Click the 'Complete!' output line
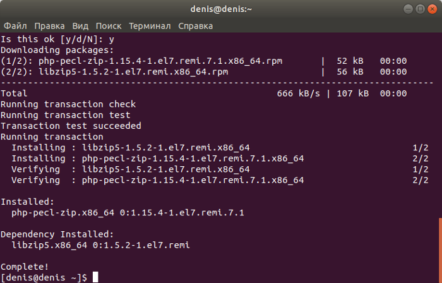Image resolution: width=442 pixels, height=283 pixels. (25, 267)
